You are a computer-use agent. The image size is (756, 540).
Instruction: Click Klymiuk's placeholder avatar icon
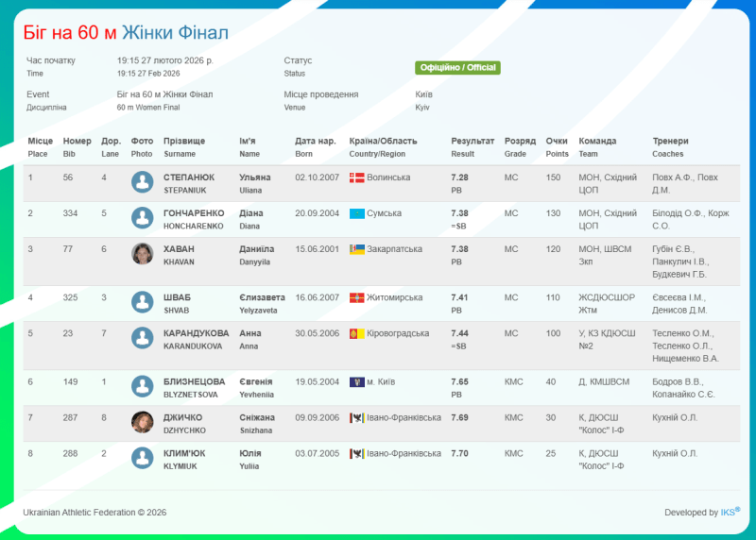pos(143,458)
